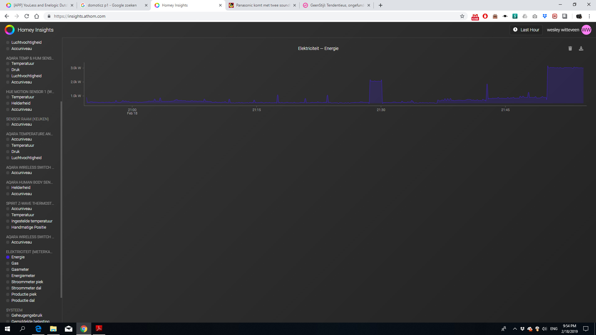
Task: Open the Last Hour time range dropdown
Action: coord(526,30)
